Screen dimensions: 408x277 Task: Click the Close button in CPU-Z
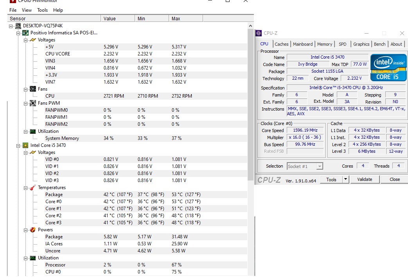coord(394,179)
